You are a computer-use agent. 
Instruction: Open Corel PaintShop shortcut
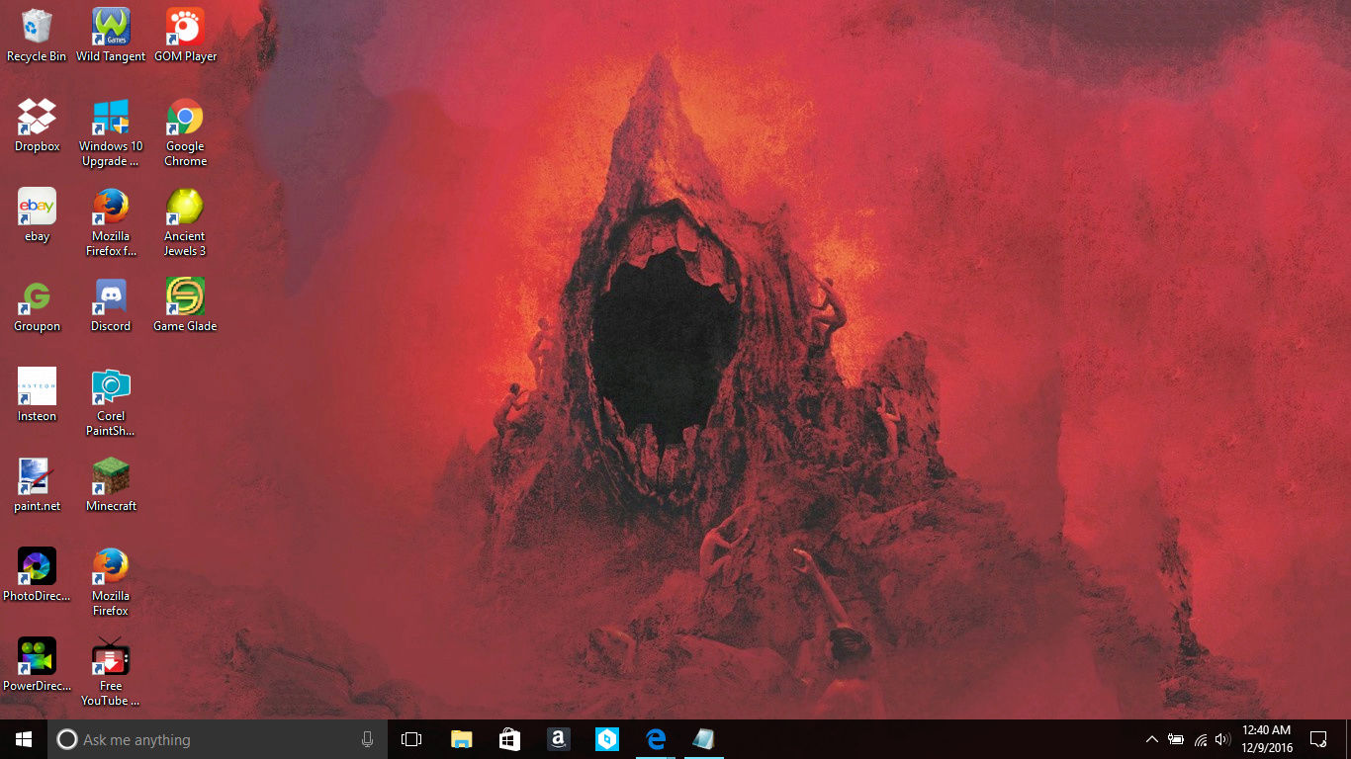(x=111, y=402)
